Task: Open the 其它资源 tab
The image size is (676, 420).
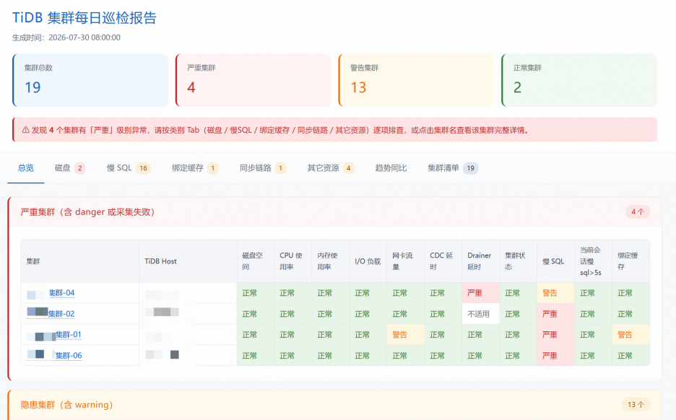Action: click(331, 168)
